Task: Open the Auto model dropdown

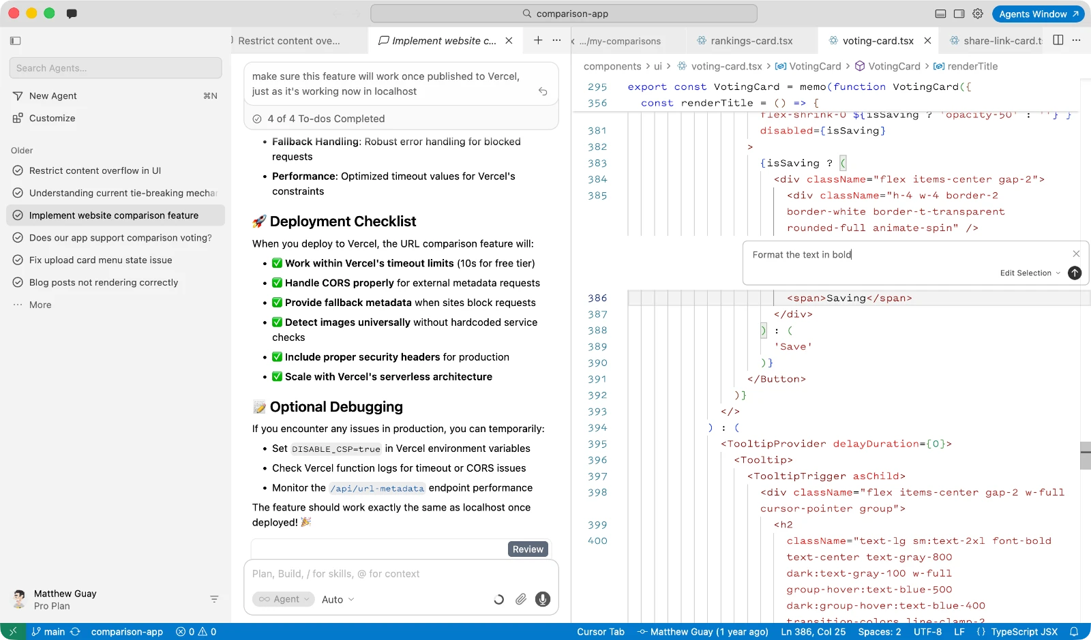Action: point(338,600)
